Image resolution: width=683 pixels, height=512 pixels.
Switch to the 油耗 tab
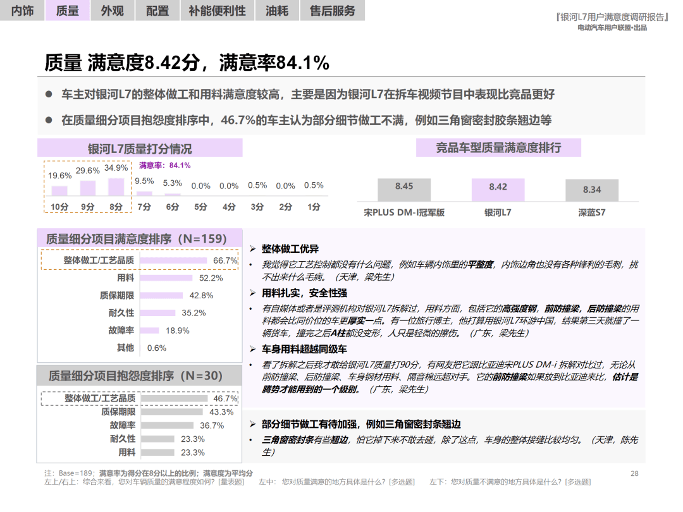pyautogui.click(x=277, y=11)
